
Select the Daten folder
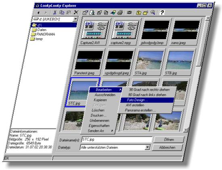(39, 30)
